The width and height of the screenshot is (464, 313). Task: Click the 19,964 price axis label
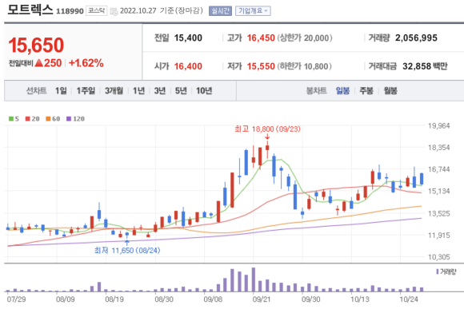(439, 126)
